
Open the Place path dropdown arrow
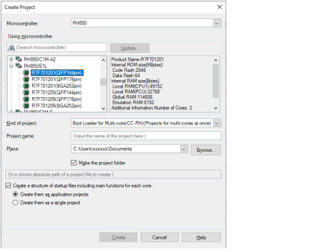pyautogui.click(x=184, y=149)
